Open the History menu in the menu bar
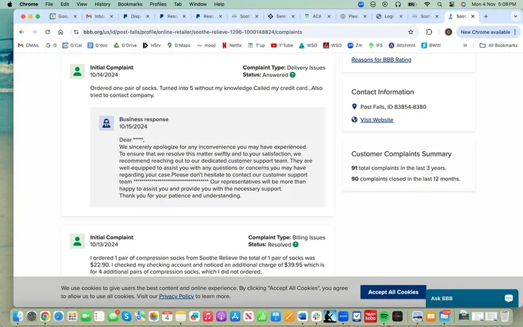 point(102,4)
